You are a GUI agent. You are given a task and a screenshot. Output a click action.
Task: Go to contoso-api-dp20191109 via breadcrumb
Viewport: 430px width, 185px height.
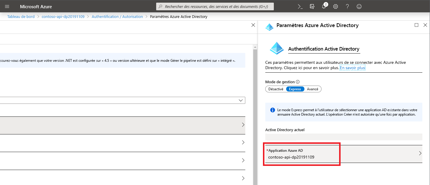point(63,16)
